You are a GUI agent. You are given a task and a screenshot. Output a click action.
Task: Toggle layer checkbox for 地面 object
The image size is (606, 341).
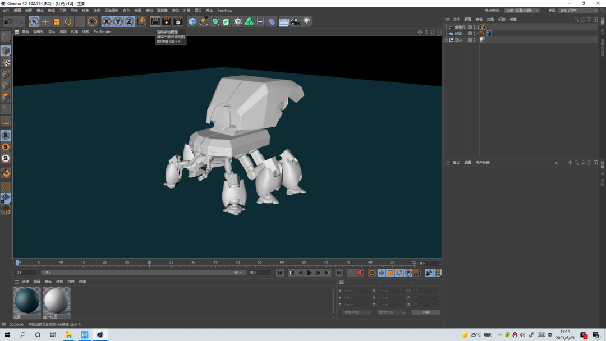coord(470,34)
